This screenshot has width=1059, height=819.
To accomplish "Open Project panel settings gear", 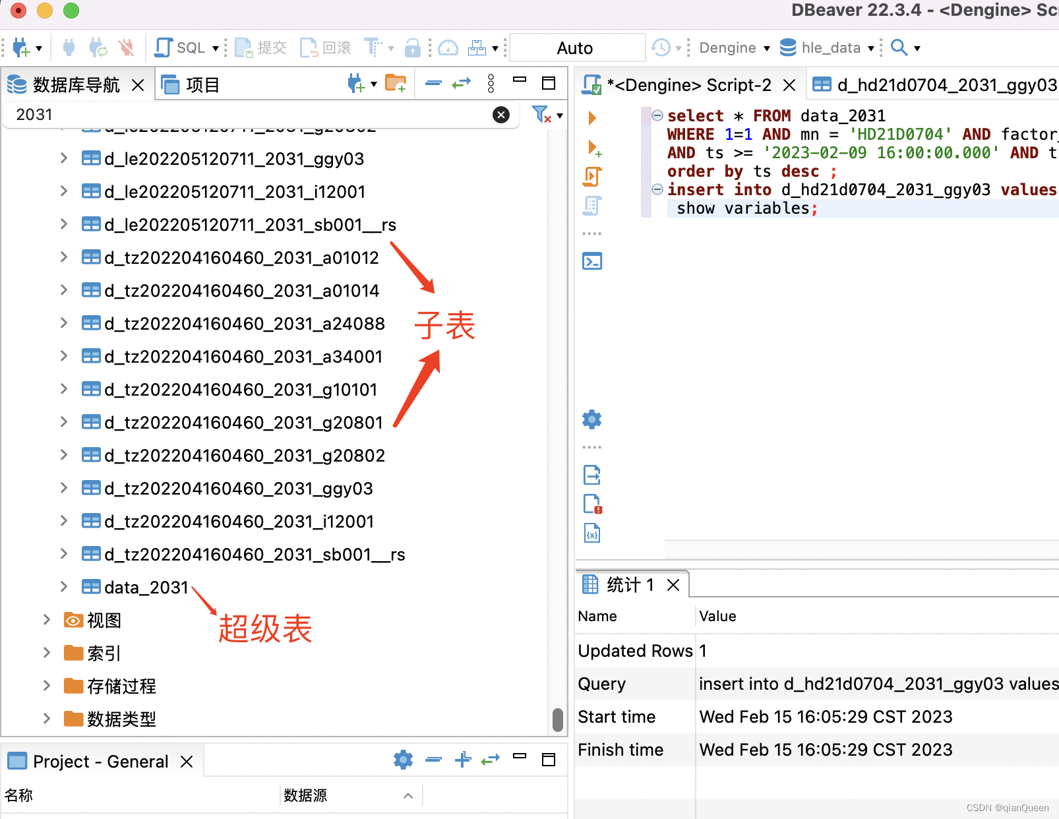I will 403,760.
